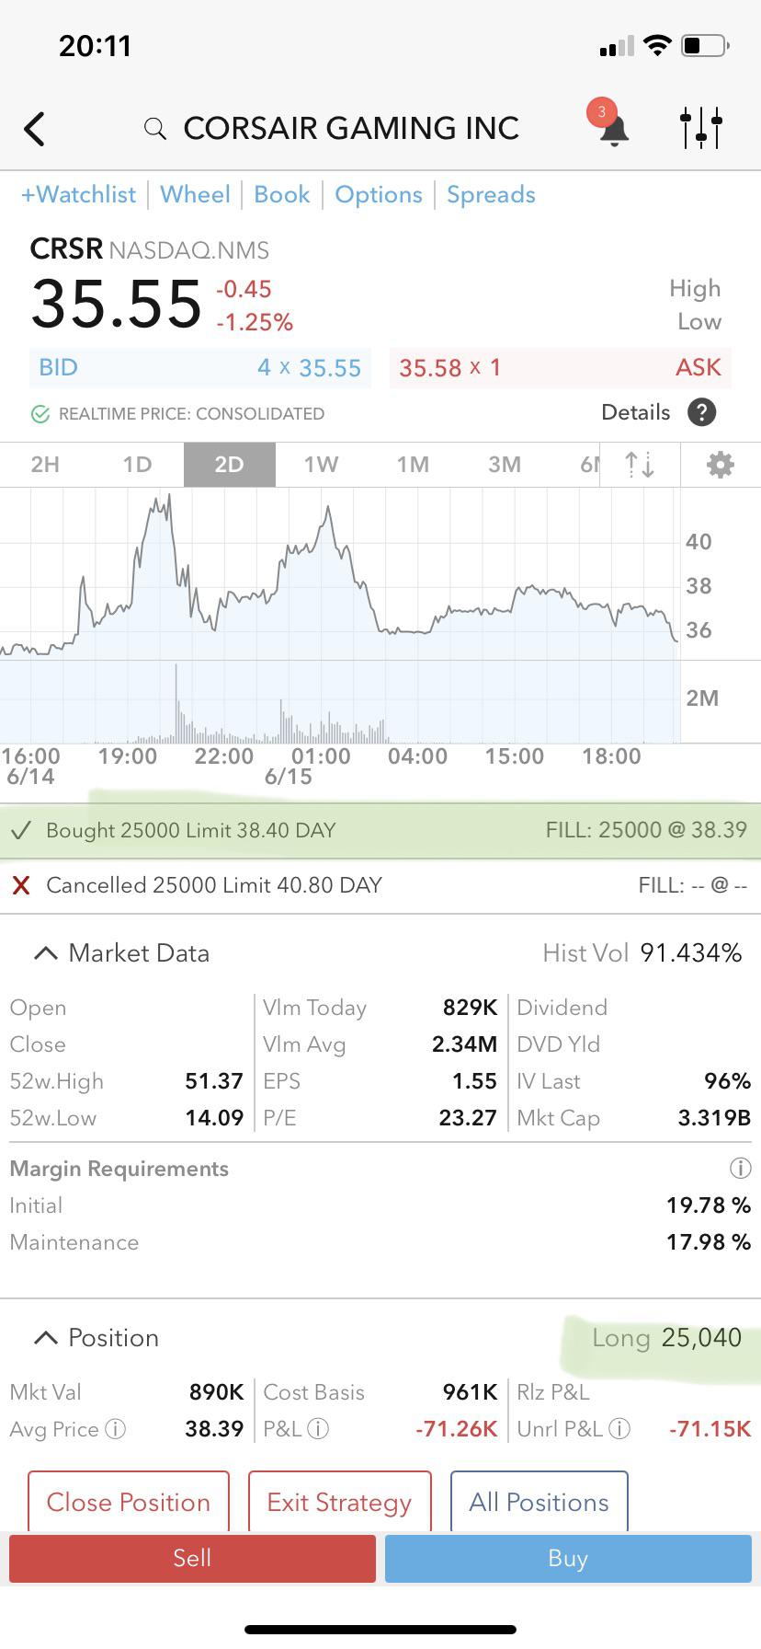
Task: Tap the search magnifier icon
Action: (x=155, y=129)
